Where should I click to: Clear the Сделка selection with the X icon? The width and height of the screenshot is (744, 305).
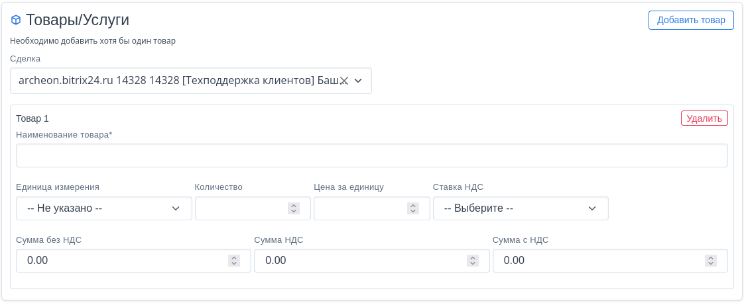[343, 81]
